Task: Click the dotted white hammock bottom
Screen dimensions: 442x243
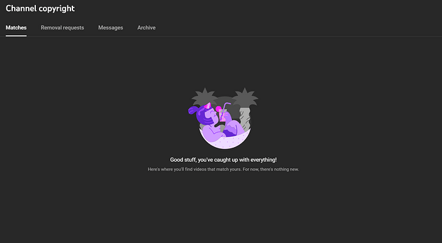Action: pos(225,142)
